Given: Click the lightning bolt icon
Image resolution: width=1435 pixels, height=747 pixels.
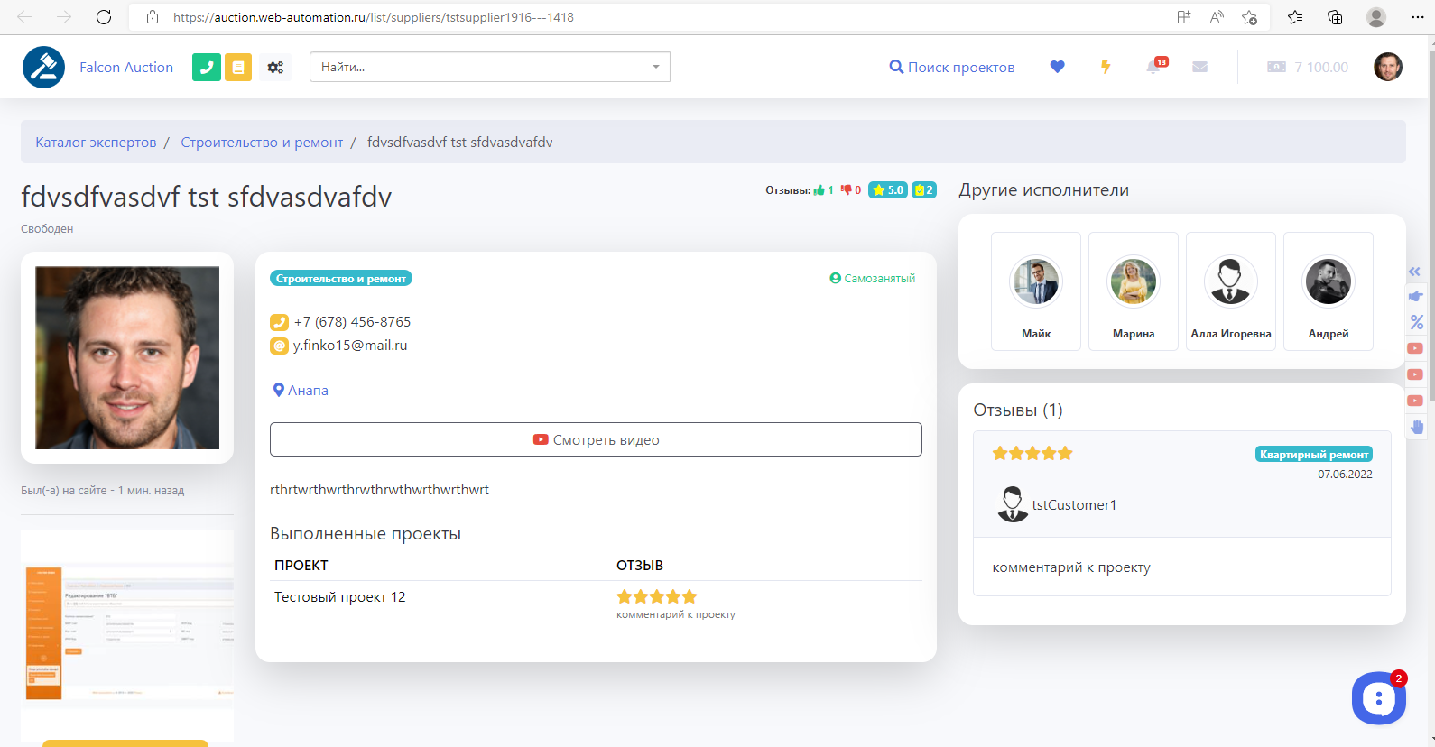Looking at the screenshot, I should click(1105, 67).
